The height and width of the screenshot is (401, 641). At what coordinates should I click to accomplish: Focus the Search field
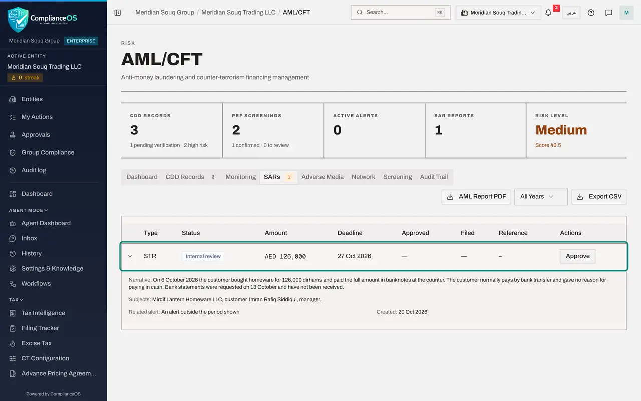click(401, 13)
